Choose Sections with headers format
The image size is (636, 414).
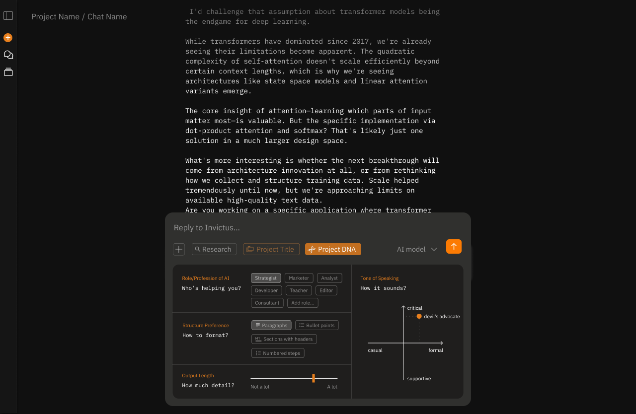point(284,339)
